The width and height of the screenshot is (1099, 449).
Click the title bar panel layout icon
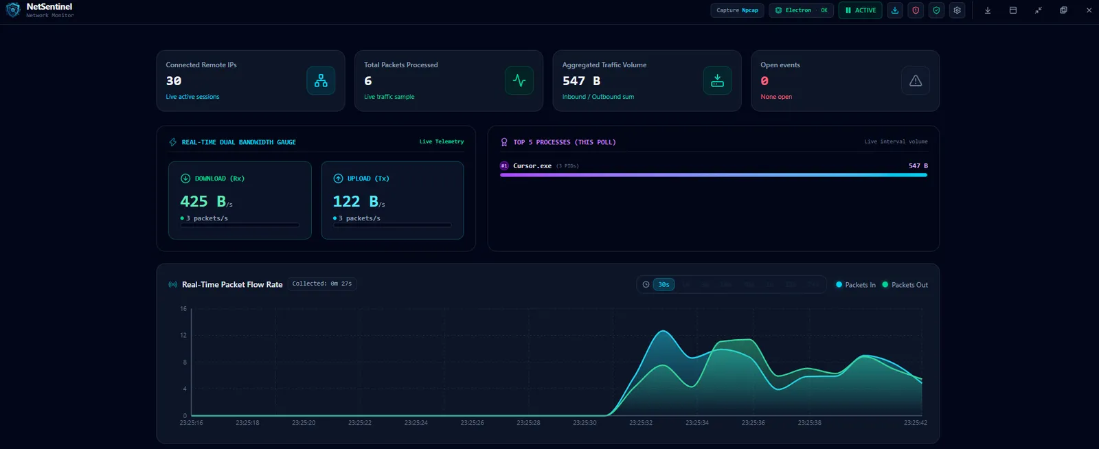pyautogui.click(x=1013, y=10)
